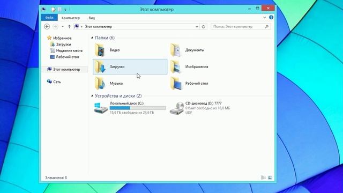Screen dimensions: 343x193
Task: Refresh the current folder view
Action: (203, 26)
